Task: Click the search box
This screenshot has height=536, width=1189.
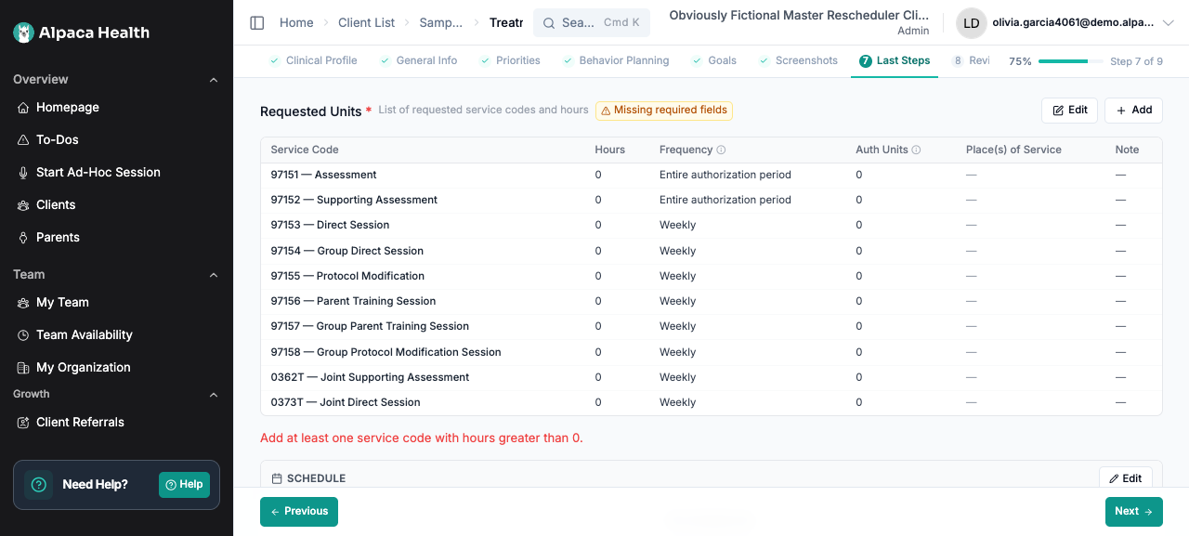Action: point(592,23)
